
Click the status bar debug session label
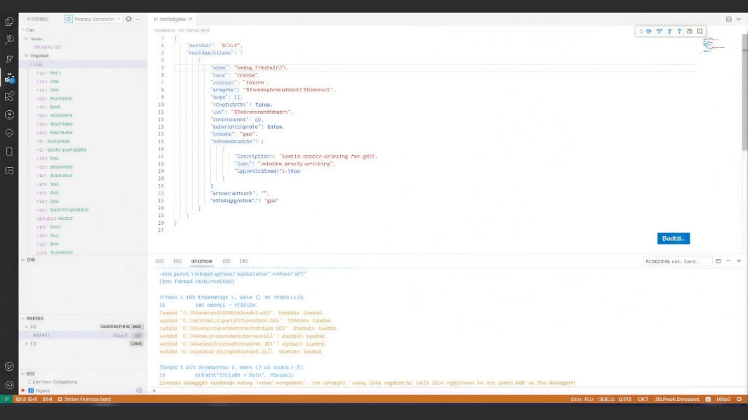pos(84,399)
